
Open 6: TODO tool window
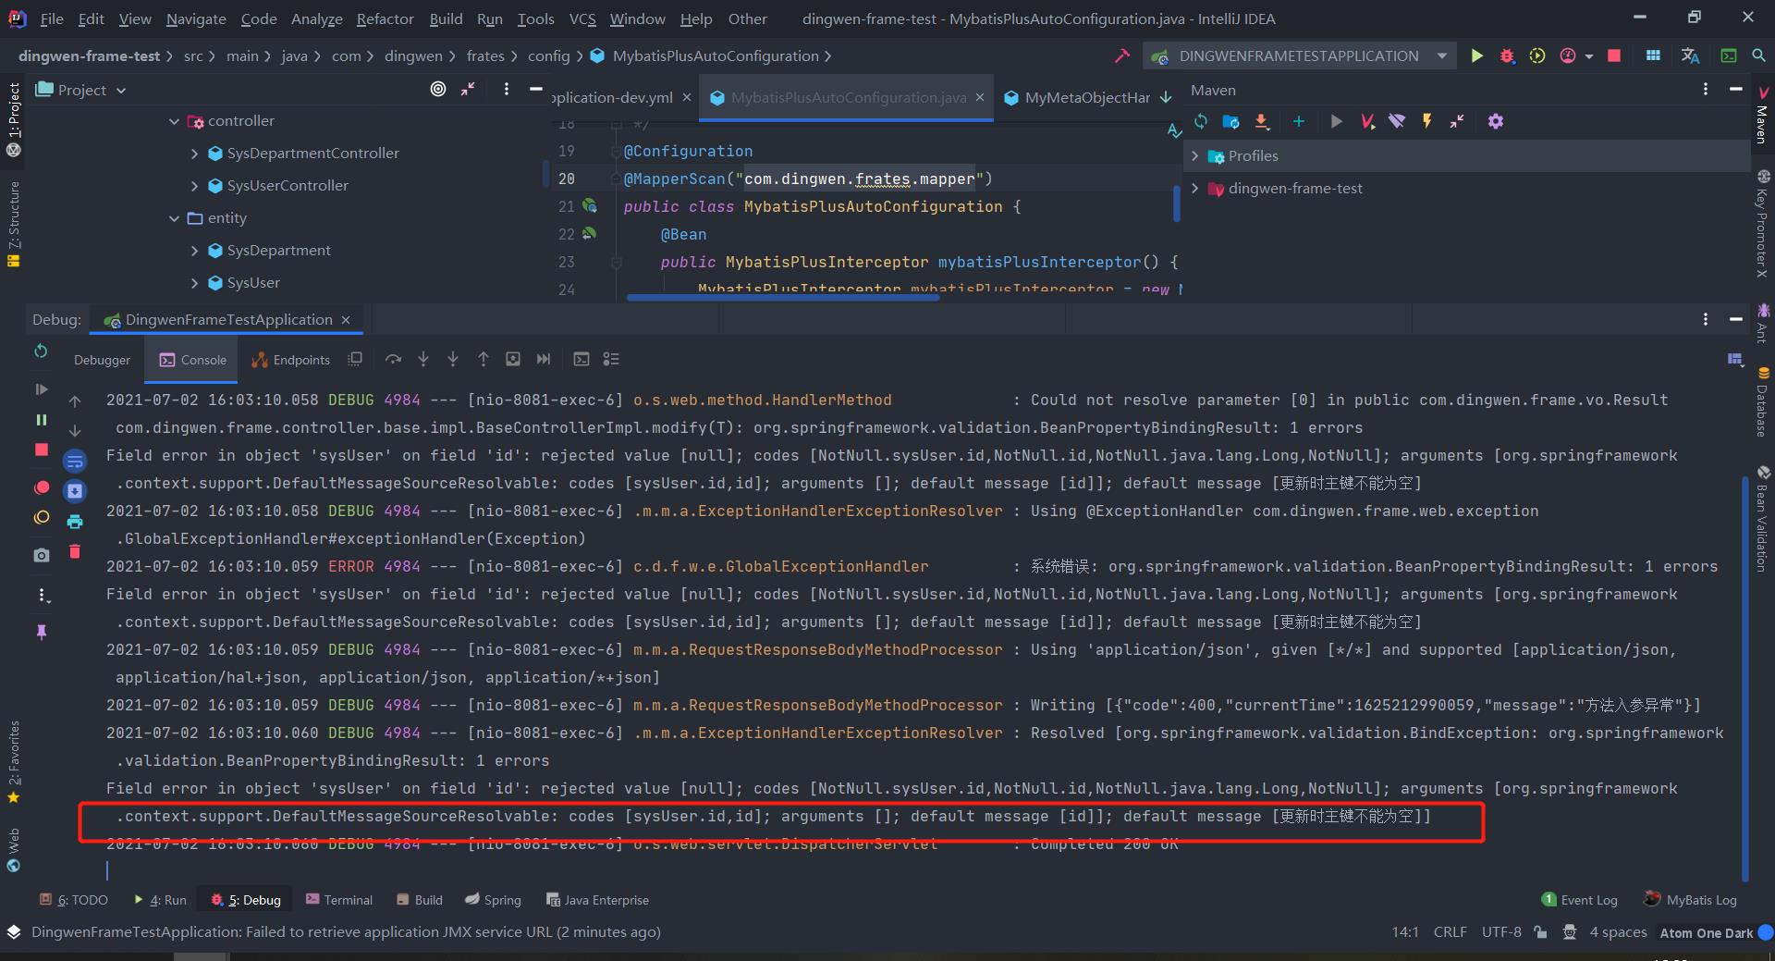click(74, 900)
